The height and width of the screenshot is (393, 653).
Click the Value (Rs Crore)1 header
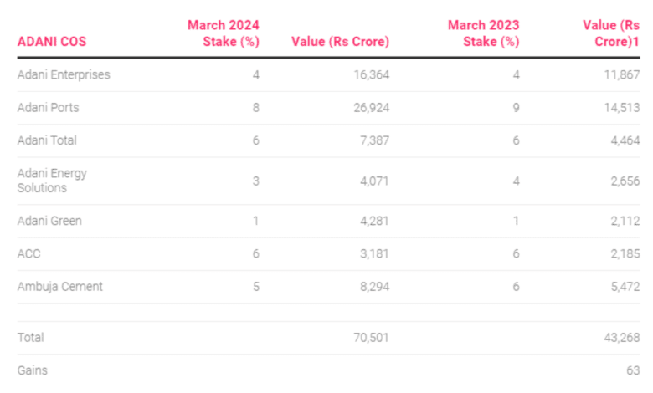(611, 33)
